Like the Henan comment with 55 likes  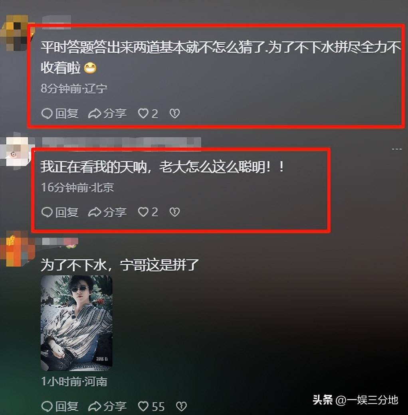(151, 406)
